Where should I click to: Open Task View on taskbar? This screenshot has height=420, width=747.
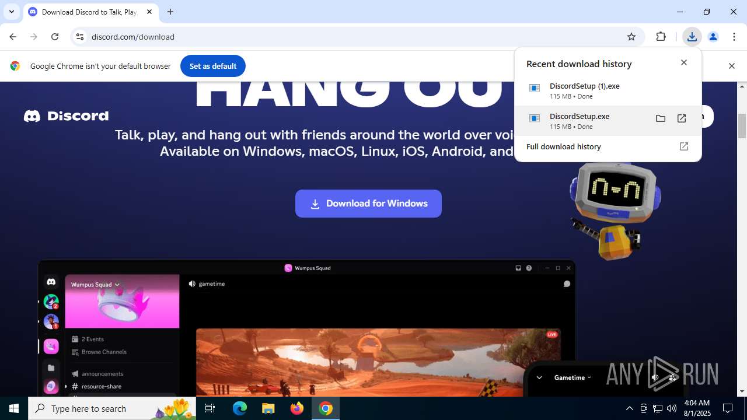[x=210, y=408]
